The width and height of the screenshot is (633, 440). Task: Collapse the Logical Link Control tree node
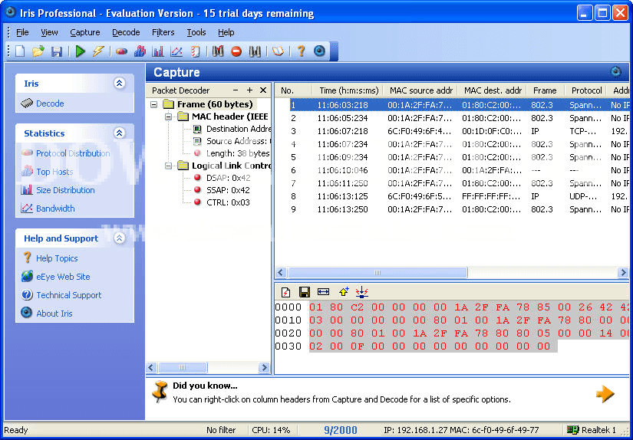(x=168, y=166)
